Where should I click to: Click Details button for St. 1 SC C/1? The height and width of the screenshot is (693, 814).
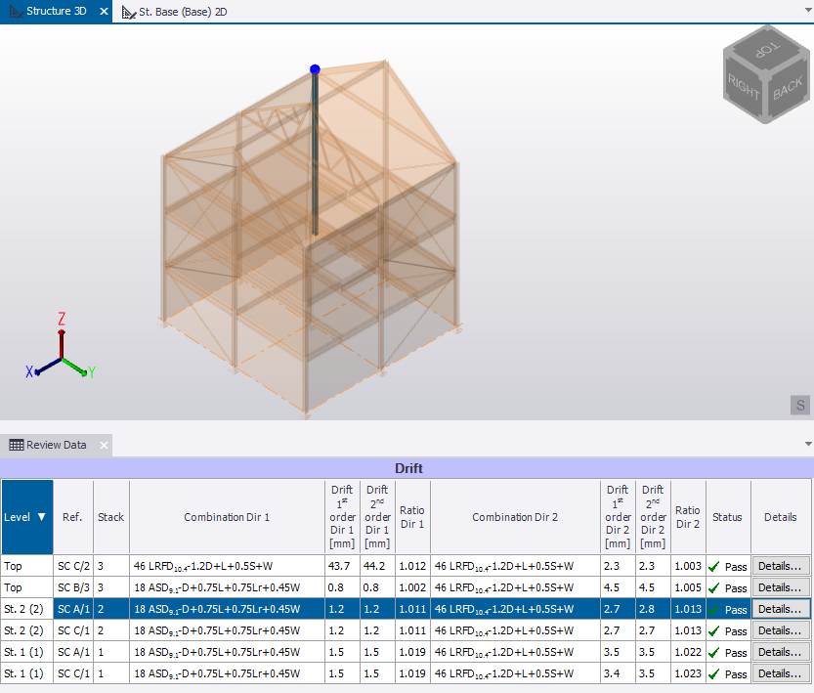pyautogui.click(x=781, y=673)
